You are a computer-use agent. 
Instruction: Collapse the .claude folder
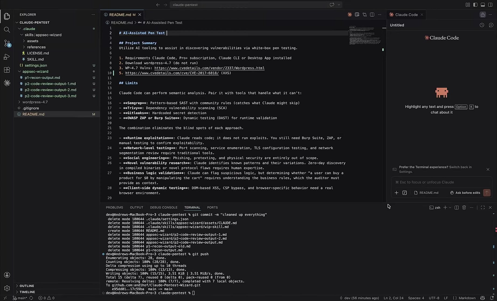[x=19, y=29]
